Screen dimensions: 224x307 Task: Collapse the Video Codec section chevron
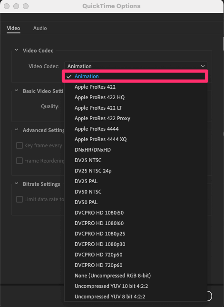[17, 50]
